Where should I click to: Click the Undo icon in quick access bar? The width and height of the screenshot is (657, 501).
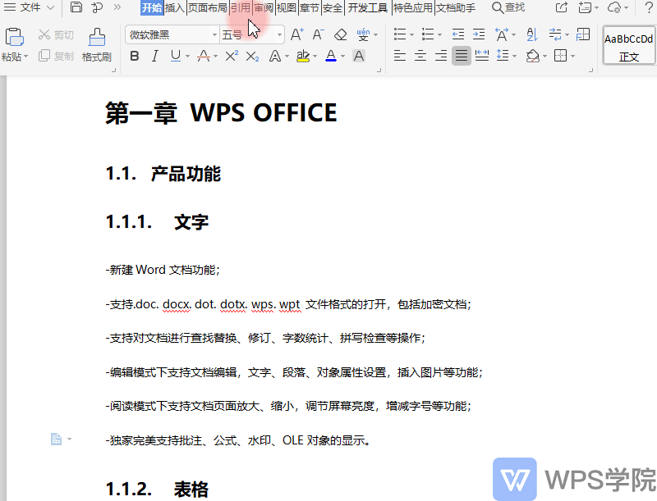[x=97, y=7]
